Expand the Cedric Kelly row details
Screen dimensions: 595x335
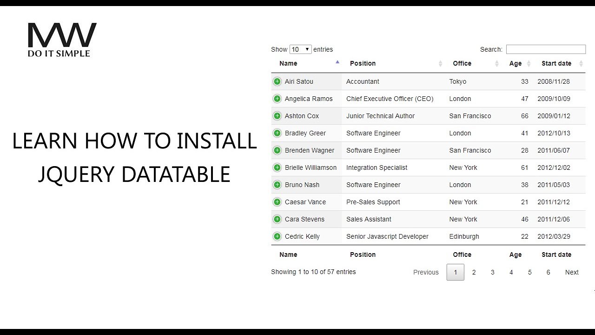(x=277, y=236)
